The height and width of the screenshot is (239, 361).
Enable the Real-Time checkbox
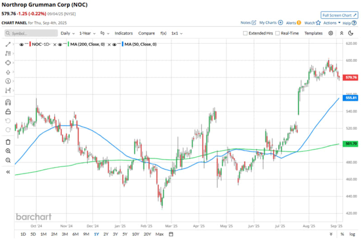[x=278, y=33]
